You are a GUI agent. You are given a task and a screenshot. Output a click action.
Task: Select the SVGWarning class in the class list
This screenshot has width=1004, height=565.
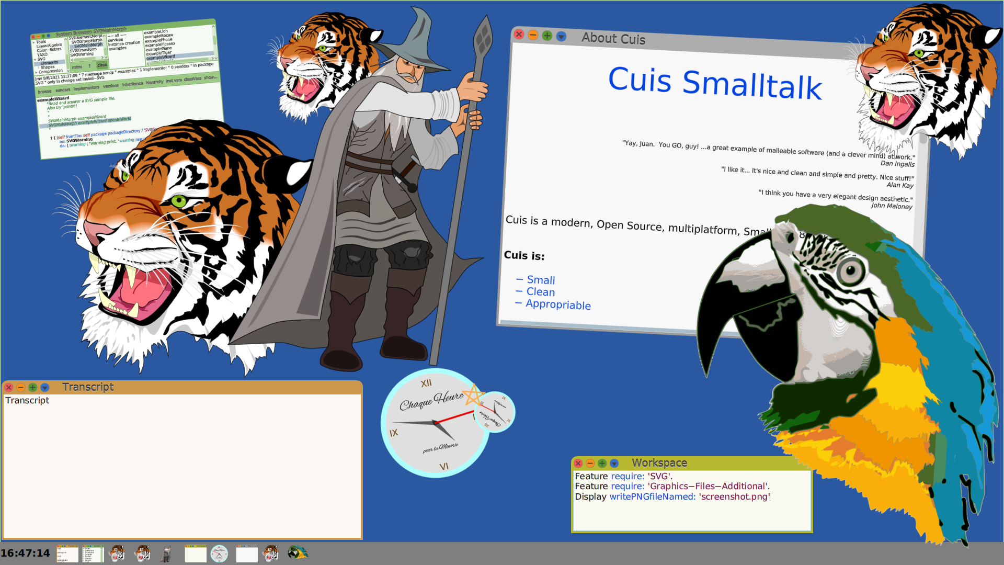[x=82, y=54]
